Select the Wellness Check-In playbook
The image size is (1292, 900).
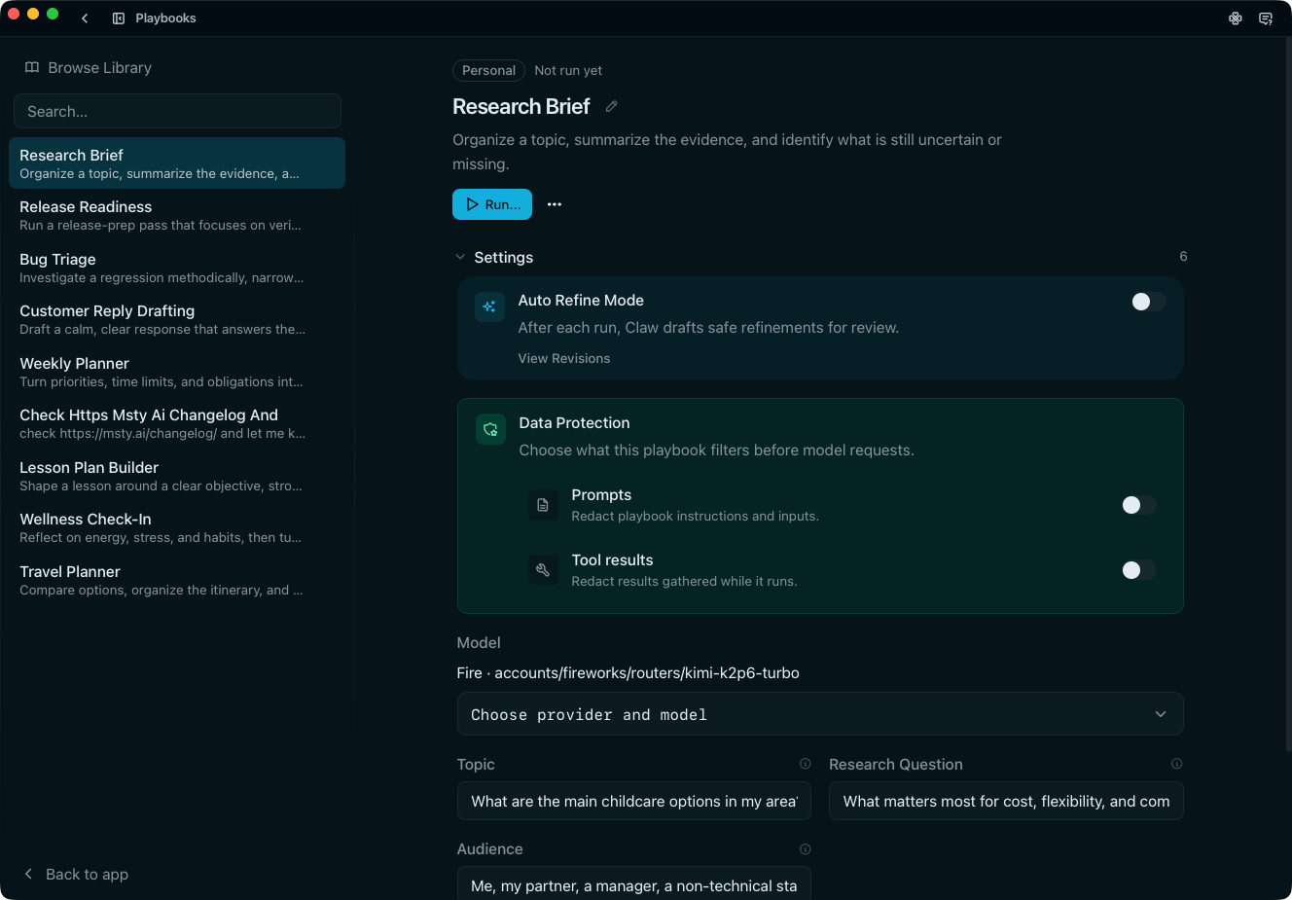[177, 527]
